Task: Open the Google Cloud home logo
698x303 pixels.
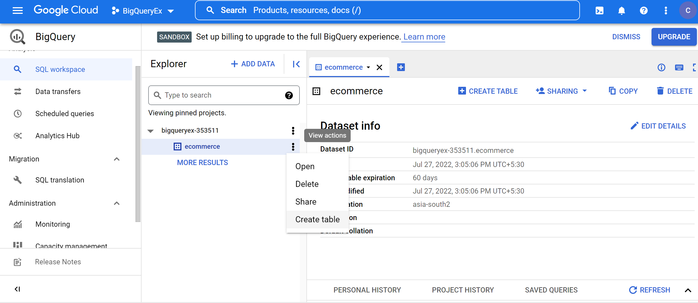Action: coord(66,11)
